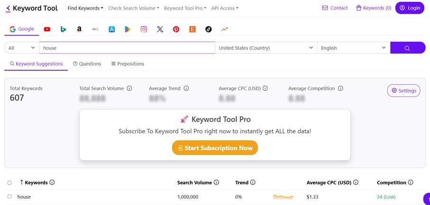Choose the Amazon search icon
Screen dimensions: 430x205
point(79,29)
